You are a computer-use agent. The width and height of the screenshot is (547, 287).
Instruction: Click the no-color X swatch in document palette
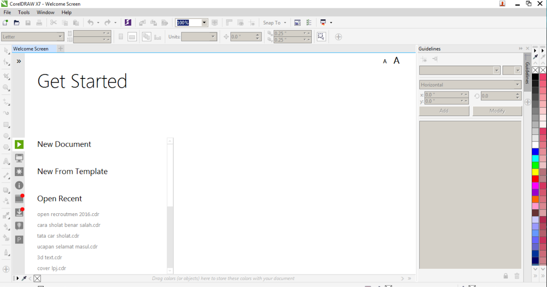click(37, 278)
